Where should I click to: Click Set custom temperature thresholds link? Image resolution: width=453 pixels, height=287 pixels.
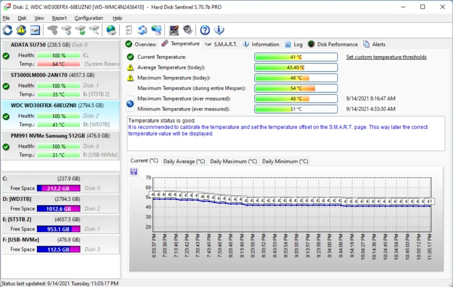(386, 57)
